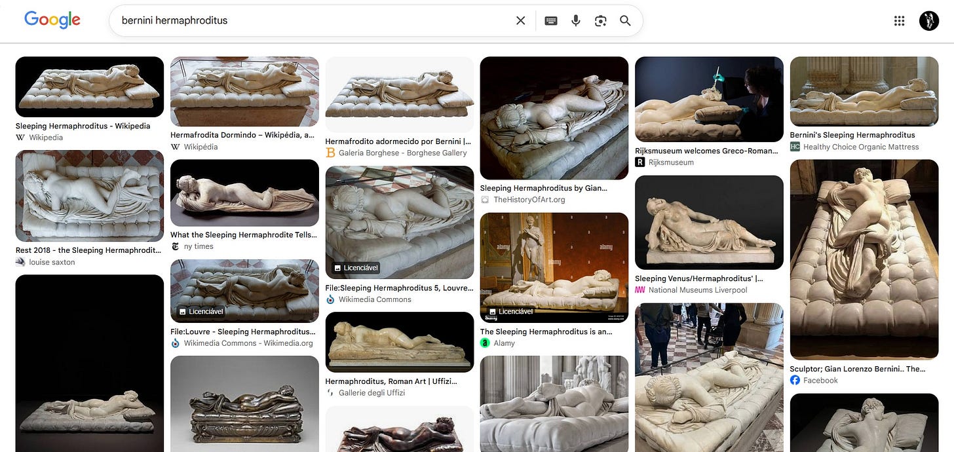Click the Google logo
The height and width of the screenshot is (452, 954).
pos(52,20)
